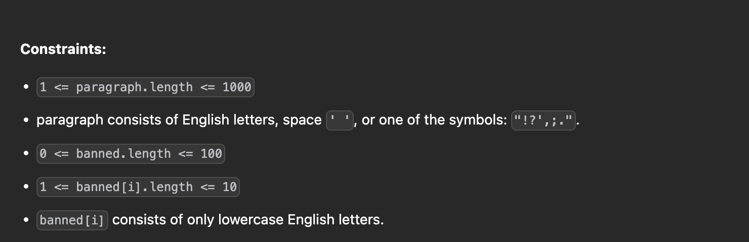Click the bullet beside "paragraph consists of English letters"
The width and height of the screenshot is (749, 242).
point(25,120)
